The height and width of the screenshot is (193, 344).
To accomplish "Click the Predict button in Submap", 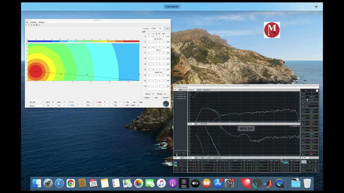I will 167,28.
